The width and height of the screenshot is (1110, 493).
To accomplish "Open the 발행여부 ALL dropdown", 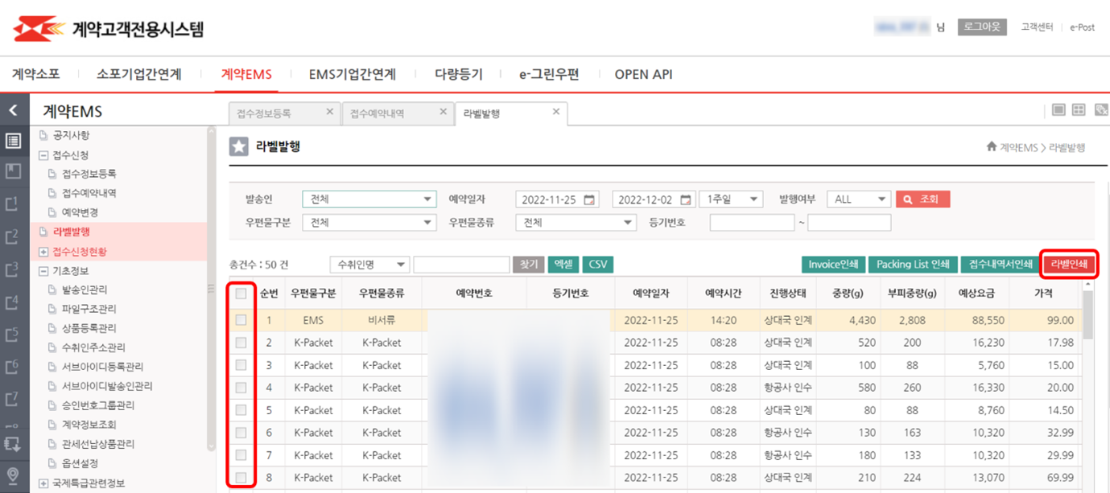I will coord(858,199).
